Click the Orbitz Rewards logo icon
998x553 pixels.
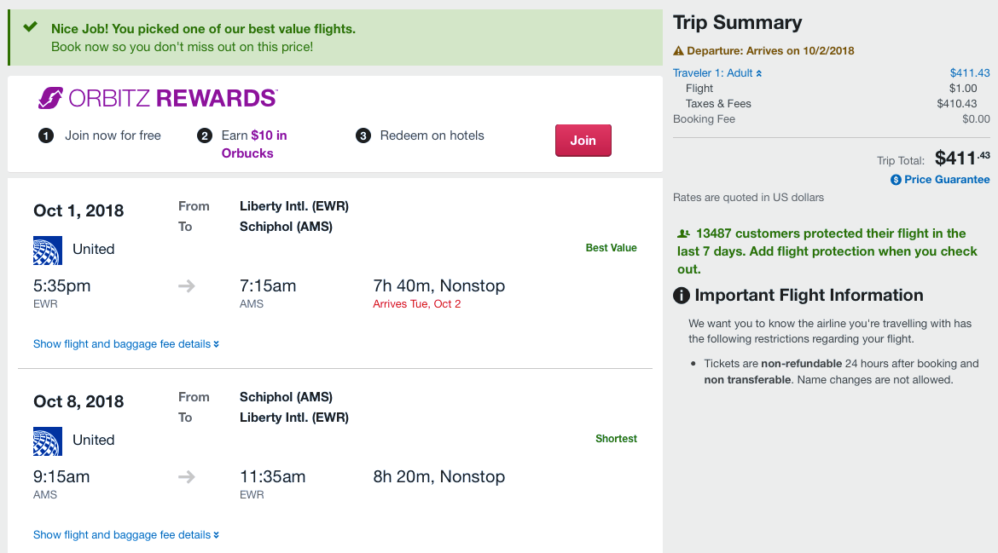tap(50, 98)
